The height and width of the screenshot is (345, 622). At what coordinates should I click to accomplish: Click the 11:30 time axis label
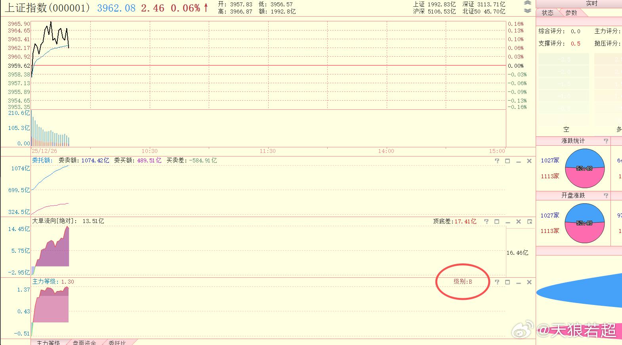point(267,151)
